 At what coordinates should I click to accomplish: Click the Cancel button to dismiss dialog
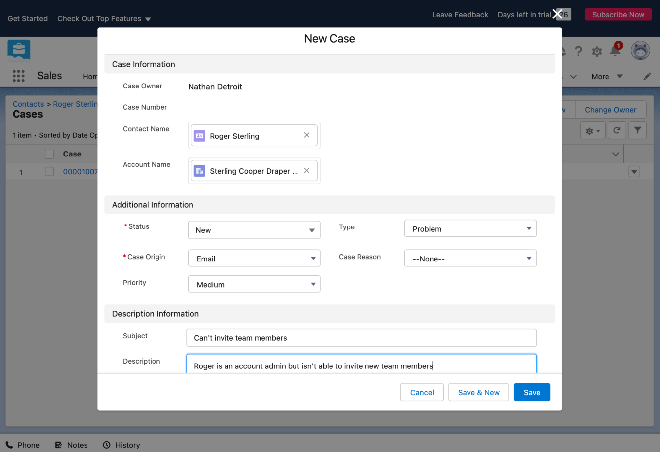(x=422, y=392)
